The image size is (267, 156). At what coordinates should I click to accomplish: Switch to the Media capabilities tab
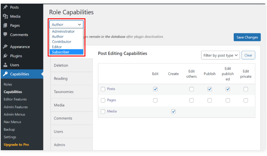coord(71,105)
